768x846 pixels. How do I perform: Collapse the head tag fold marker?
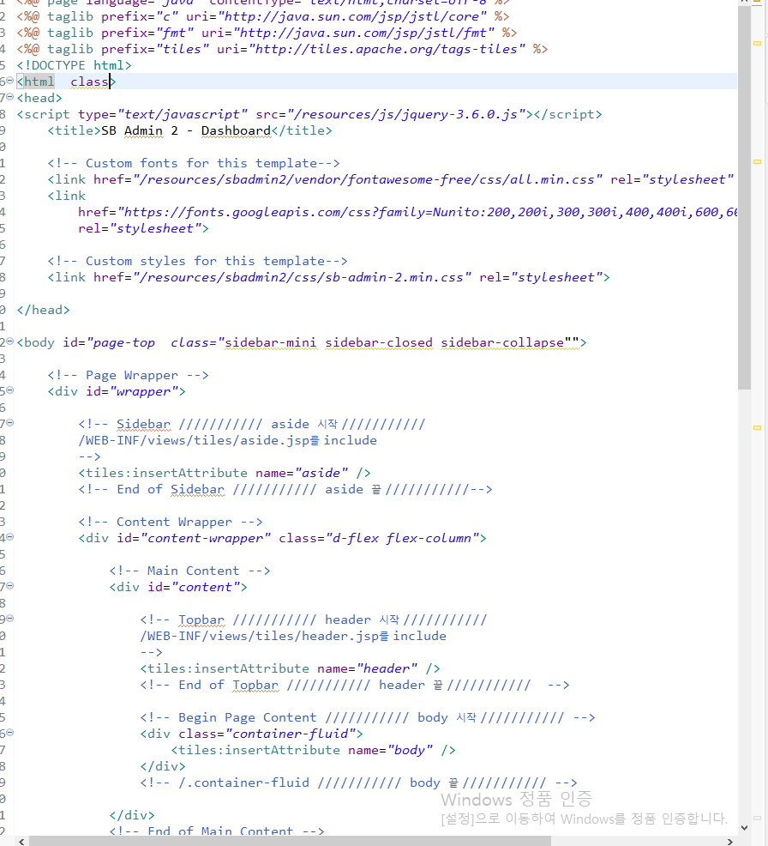pos(9,97)
